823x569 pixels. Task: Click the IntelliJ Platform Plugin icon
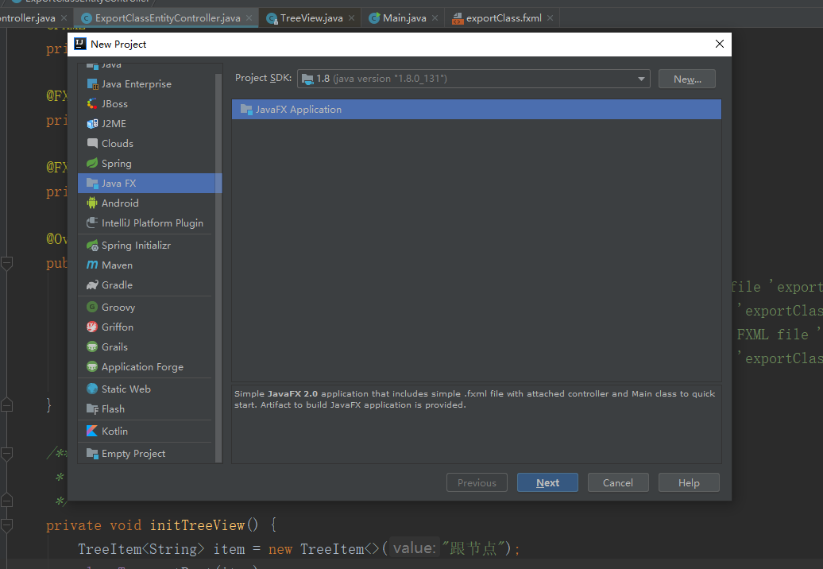click(x=92, y=223)
